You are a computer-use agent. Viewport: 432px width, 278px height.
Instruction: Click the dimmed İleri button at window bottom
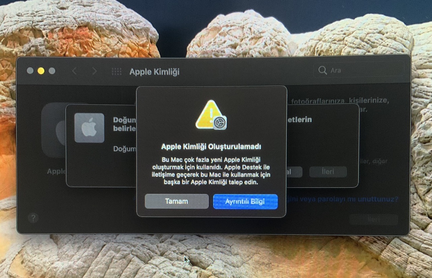click(x=374, y=220)
